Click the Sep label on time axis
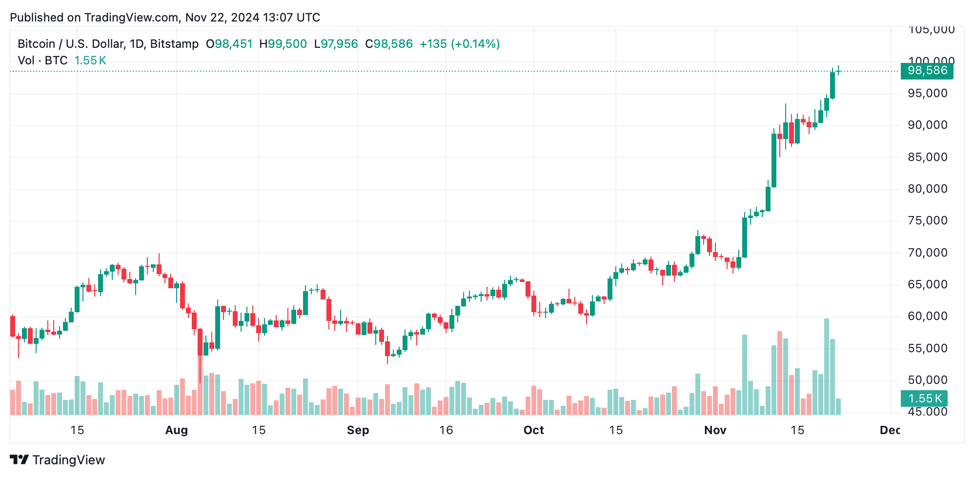The height and width of the screenshot is (477, 974). tap(358, 430)
